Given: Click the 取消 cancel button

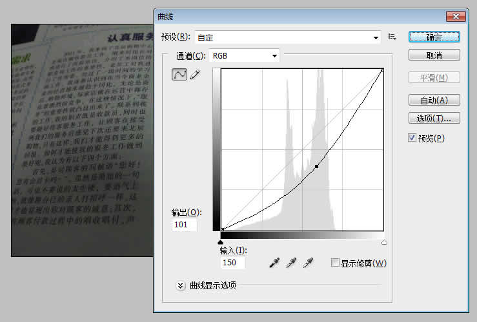Looking at the screenshot, I should click(434, 55).
